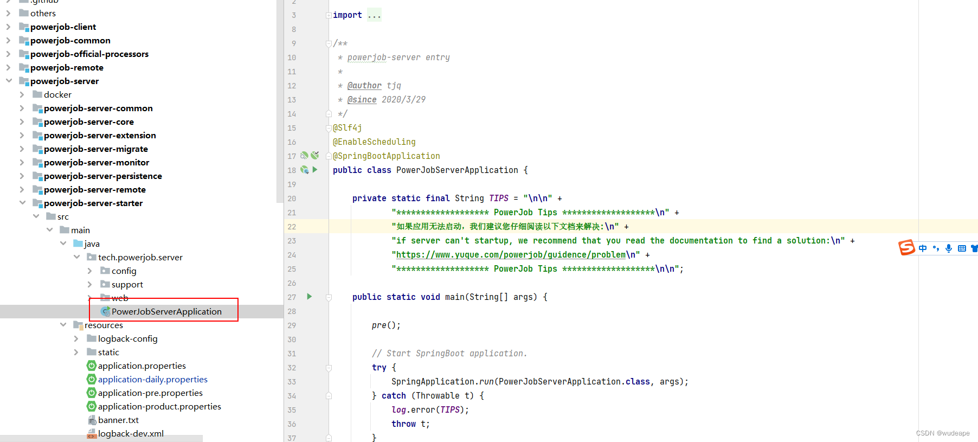The width and height of the screenshot is (978, 442).
Task: Click the powerjob-client module folder icon
Action: 24,27
